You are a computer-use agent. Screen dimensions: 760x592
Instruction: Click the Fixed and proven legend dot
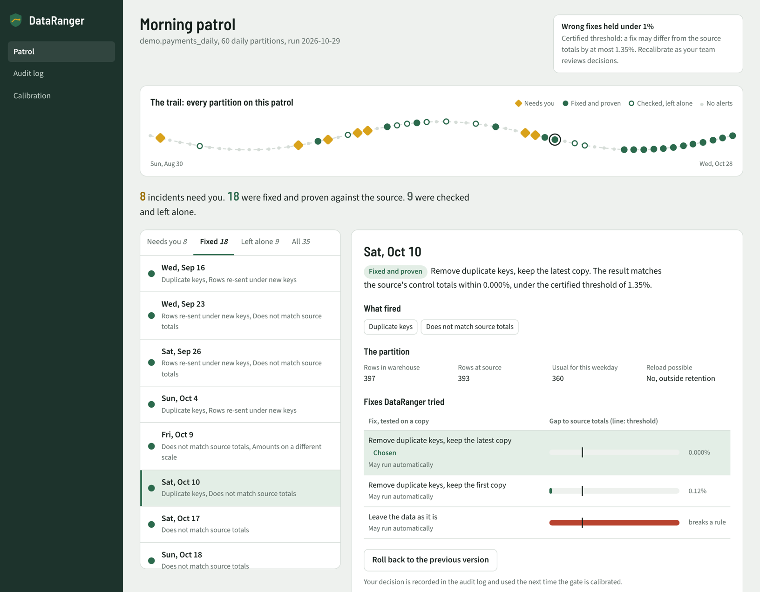pyautogui.click(x=565, y=103)
